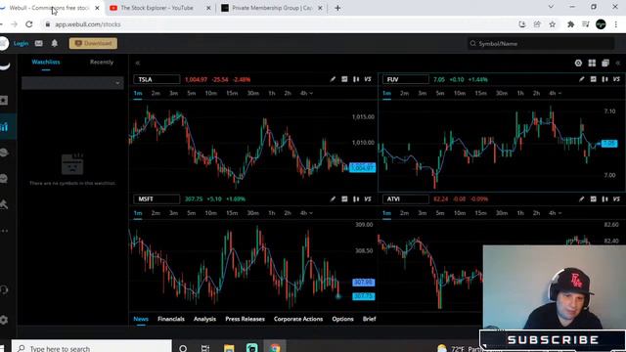The image size is (626, 352).
Task: Open the File Explorer taskbar icon
Action: tap(229, 348)
